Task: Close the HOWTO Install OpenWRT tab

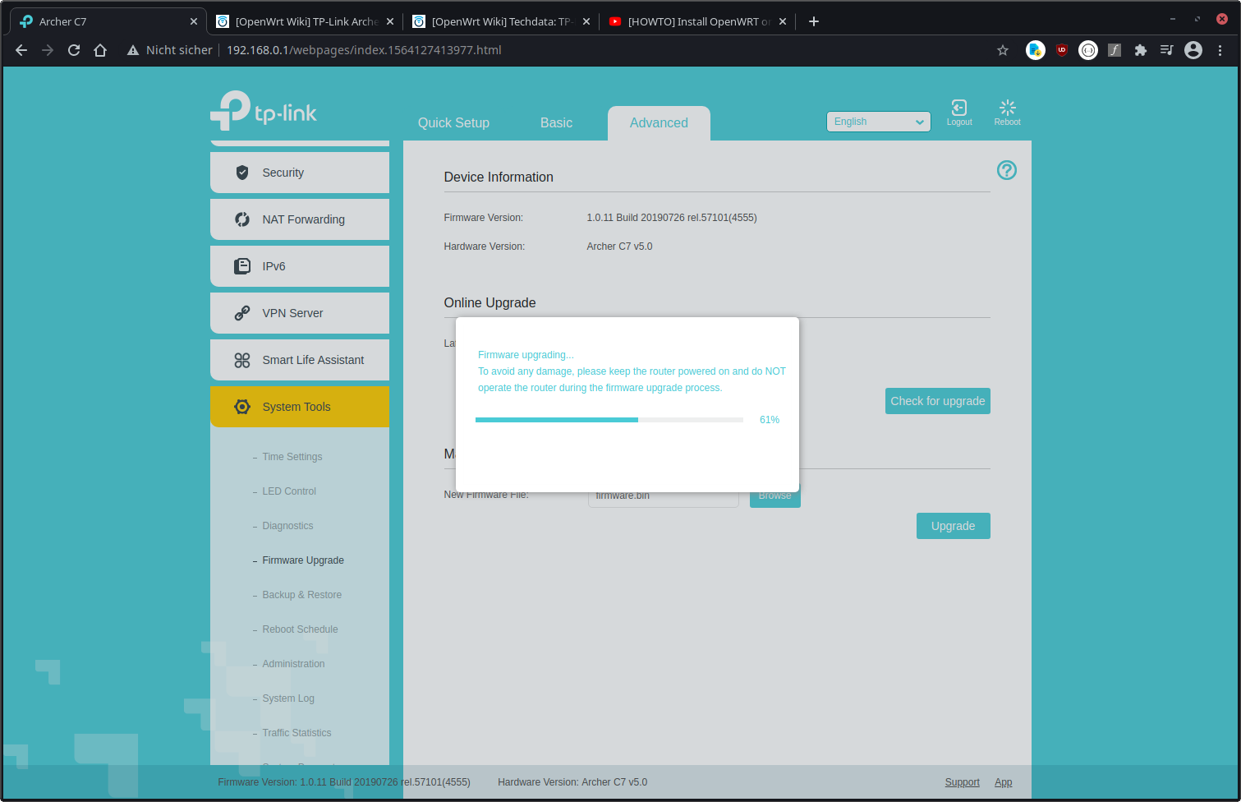Action: point(783,21)
